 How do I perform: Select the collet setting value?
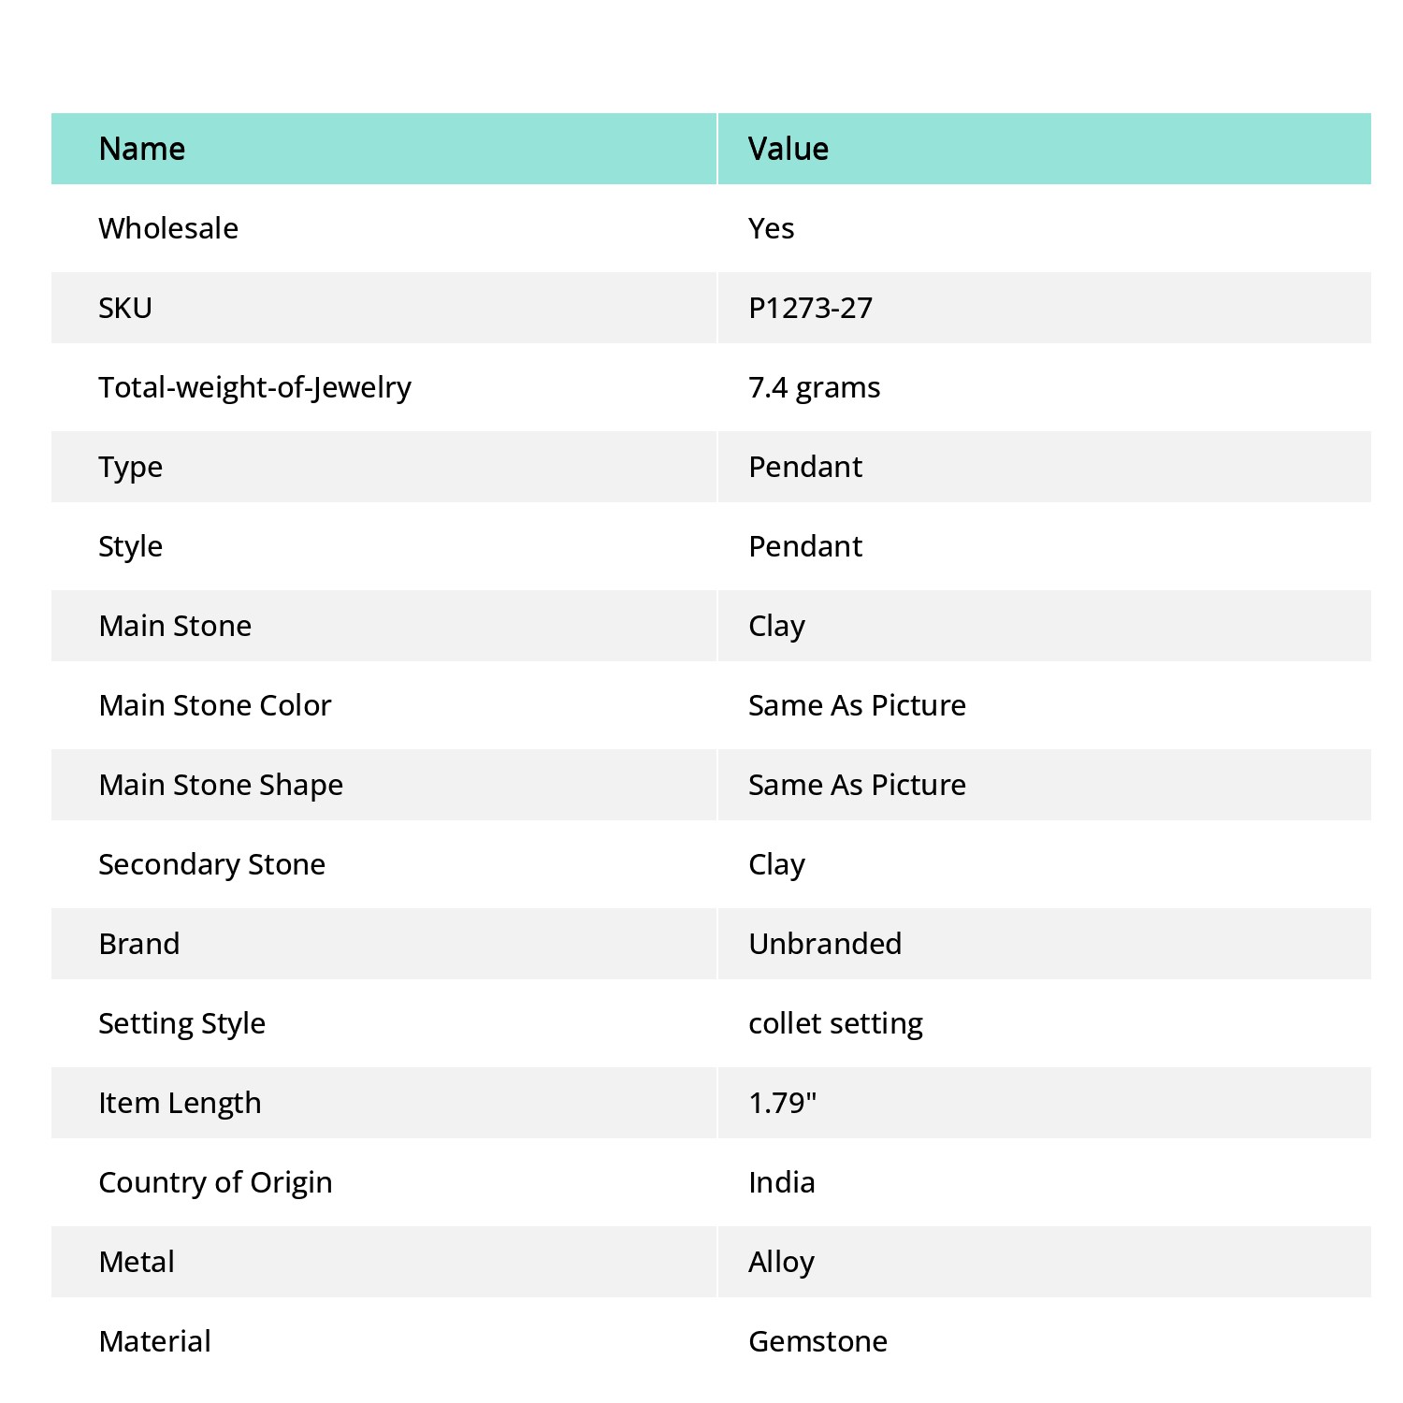point(835,1023)
